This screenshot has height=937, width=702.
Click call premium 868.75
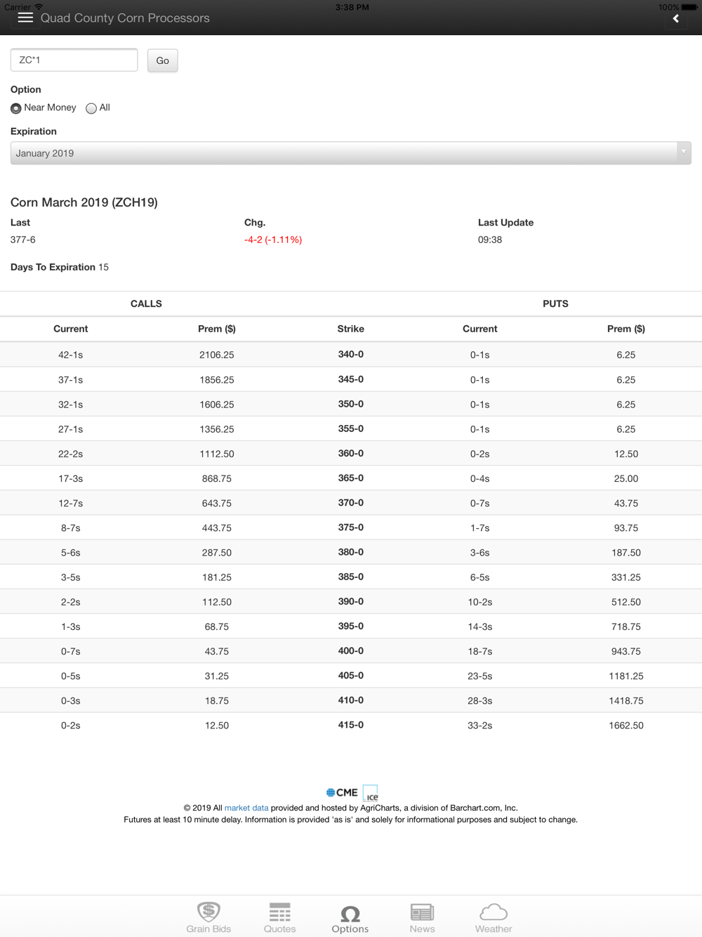pyautogui.click(x=217, y=478)
